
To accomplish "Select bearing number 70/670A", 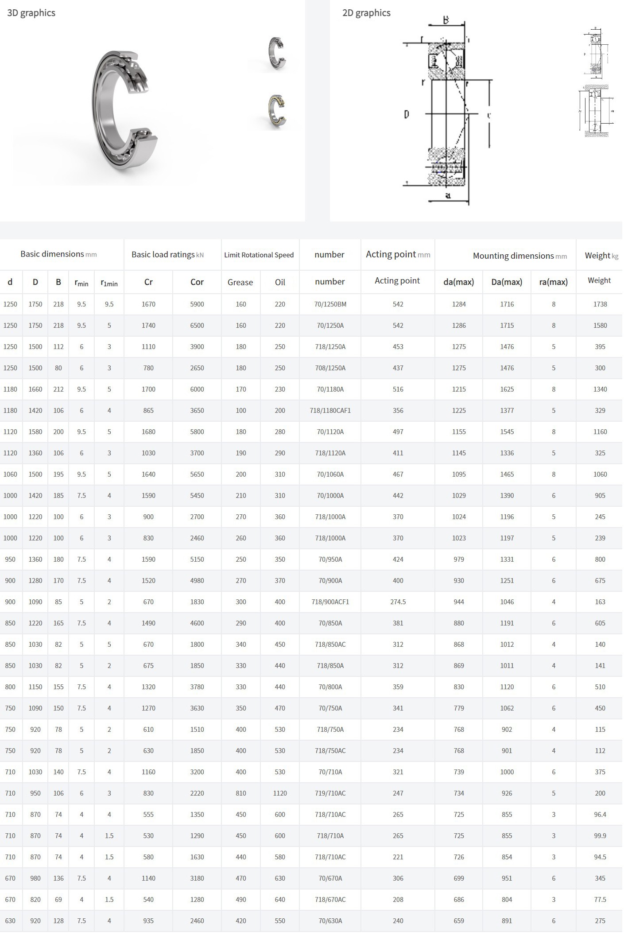I will 330,878.
